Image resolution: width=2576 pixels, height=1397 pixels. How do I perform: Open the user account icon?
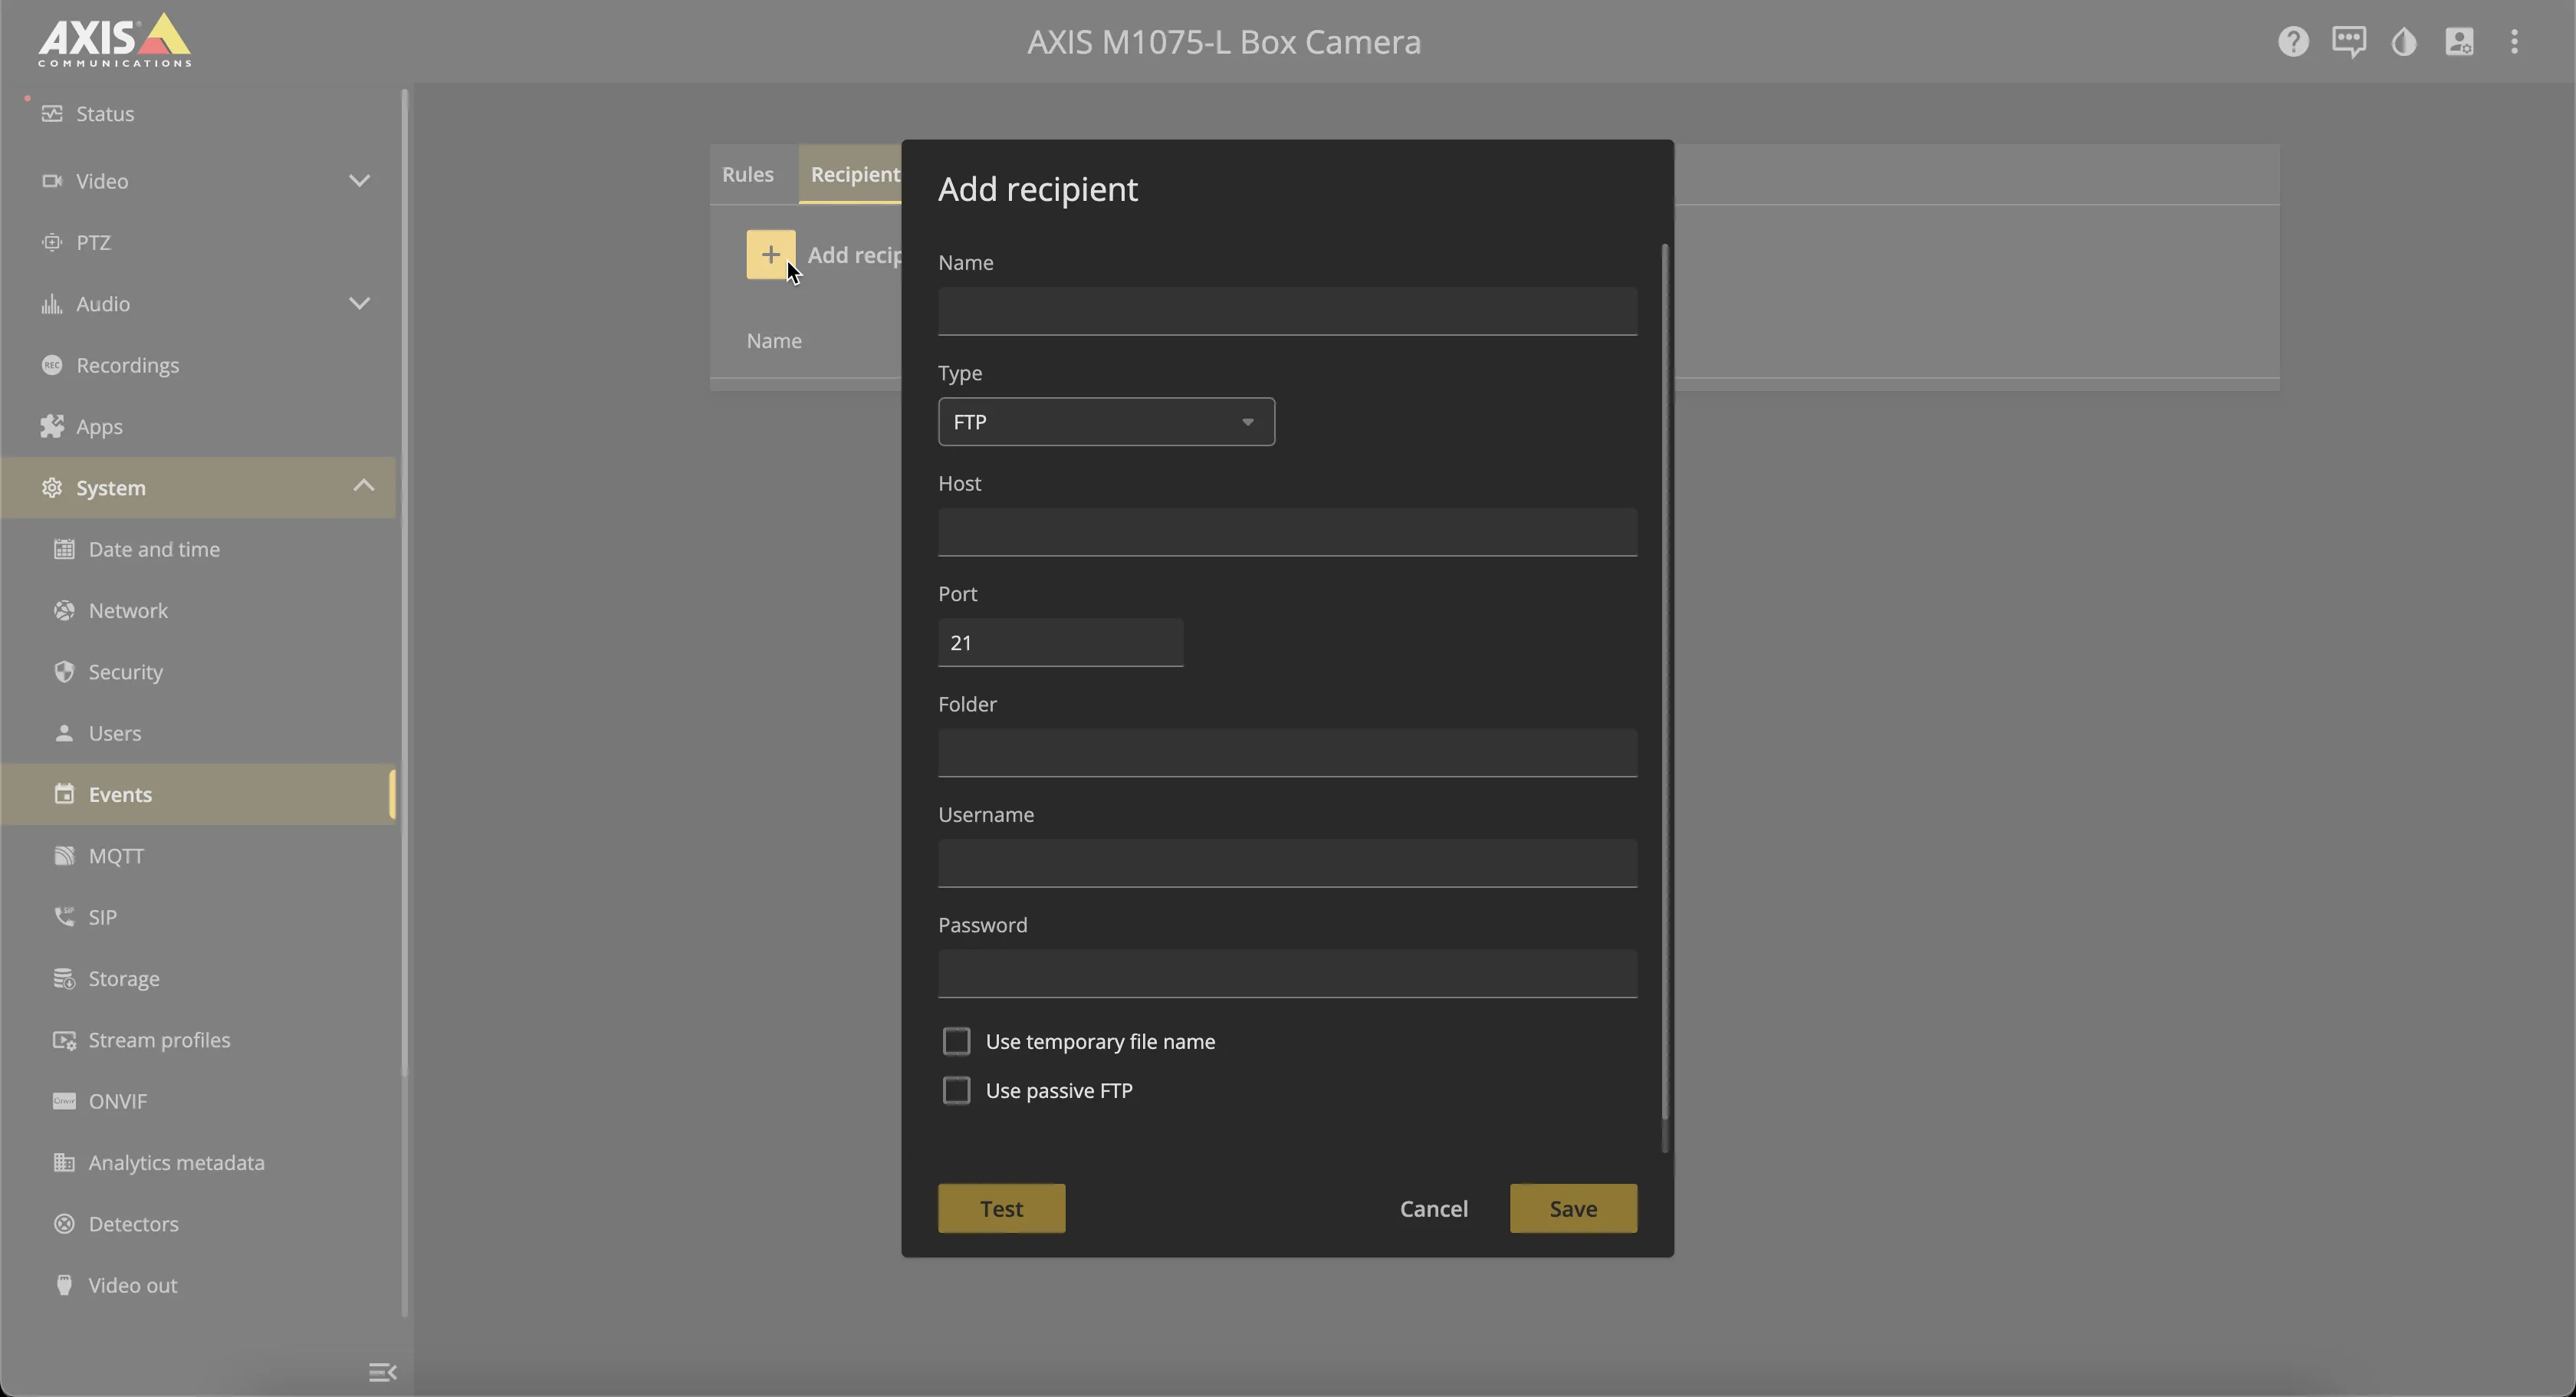click(x=2459, y=42)
